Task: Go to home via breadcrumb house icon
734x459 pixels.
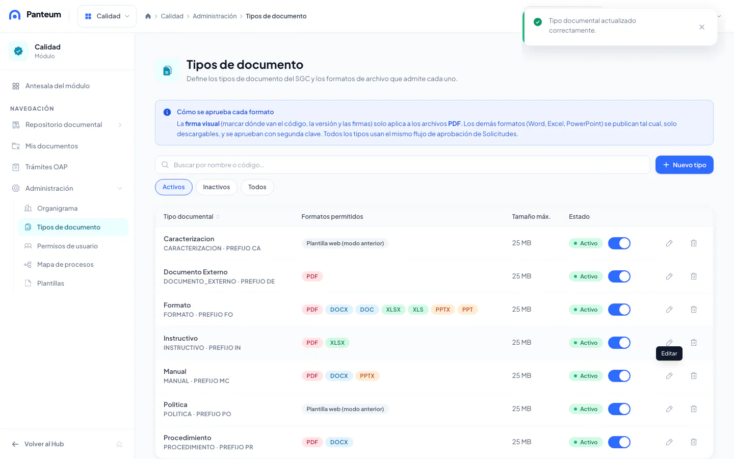Action: (148, 16)
